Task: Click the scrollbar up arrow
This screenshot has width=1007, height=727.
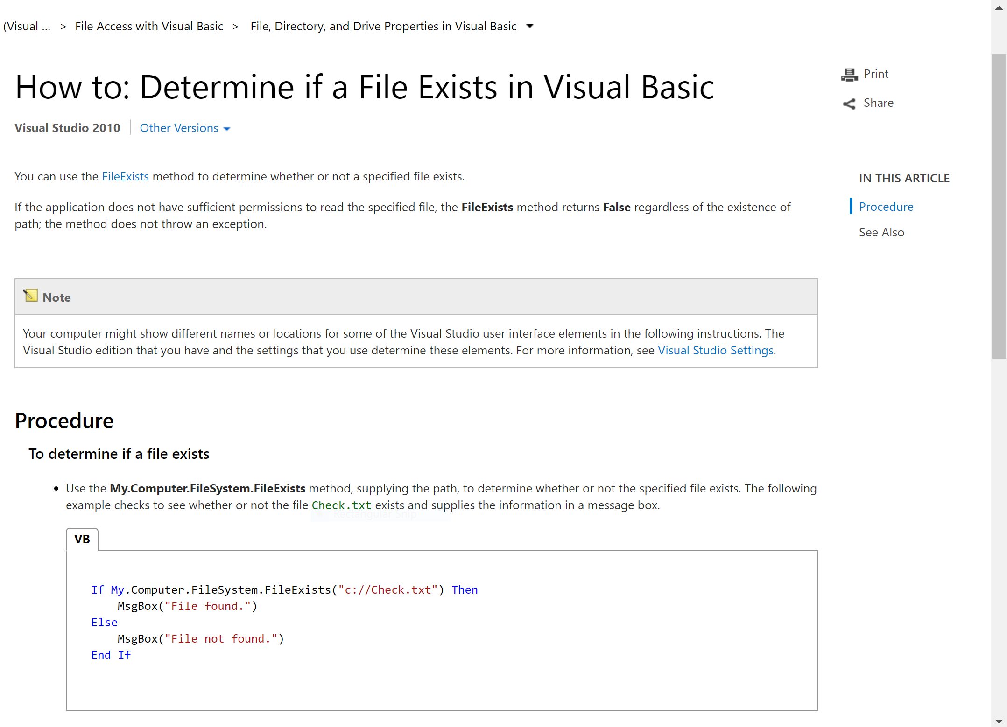Action: click(999, 8)
